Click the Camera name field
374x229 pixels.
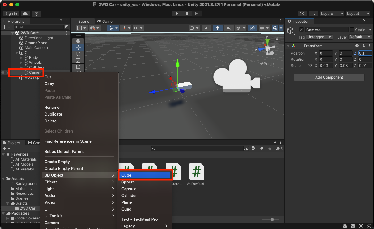(327, 30)
